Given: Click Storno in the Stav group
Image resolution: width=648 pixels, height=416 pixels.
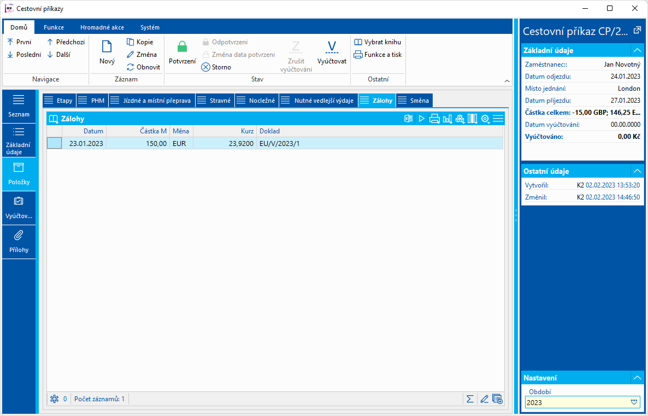Looking at the screenshot, I should coord(216,67).
